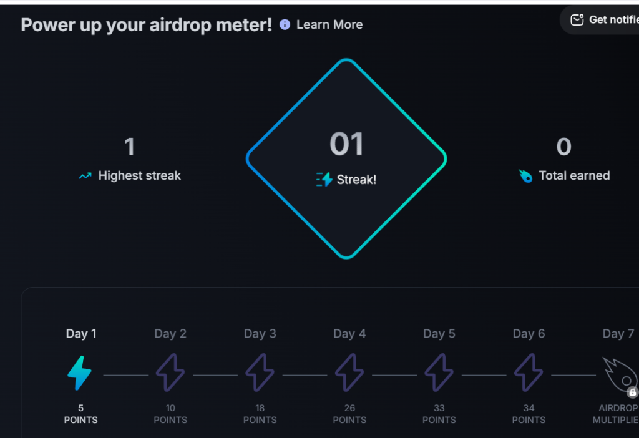Select the Day 6 lightning bolt icon
The width and height of the screenshot is (639, 438).
point(529,373)
